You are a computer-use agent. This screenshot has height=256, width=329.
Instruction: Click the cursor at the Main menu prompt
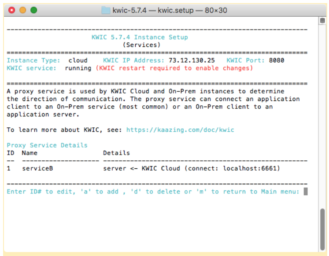(306, 191)
